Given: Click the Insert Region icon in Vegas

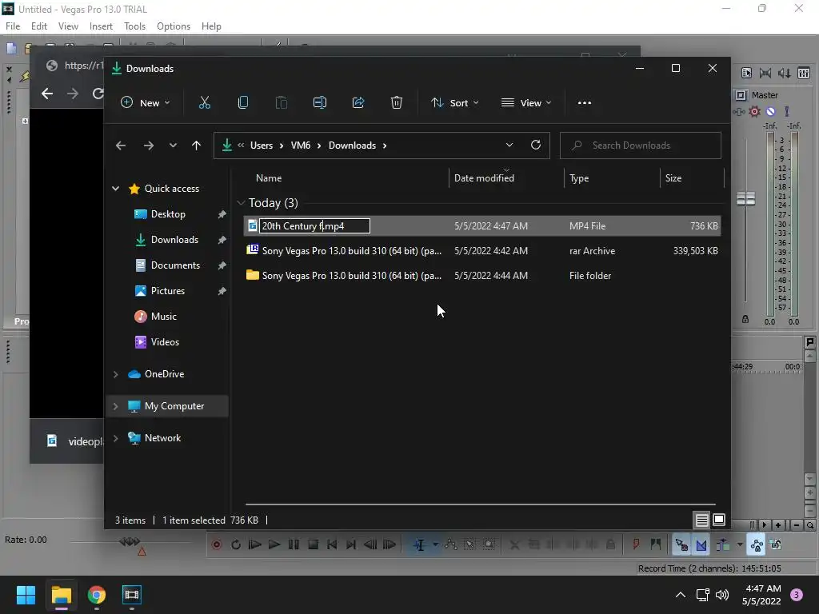Looking at the screenshot, I should (656, 545).
